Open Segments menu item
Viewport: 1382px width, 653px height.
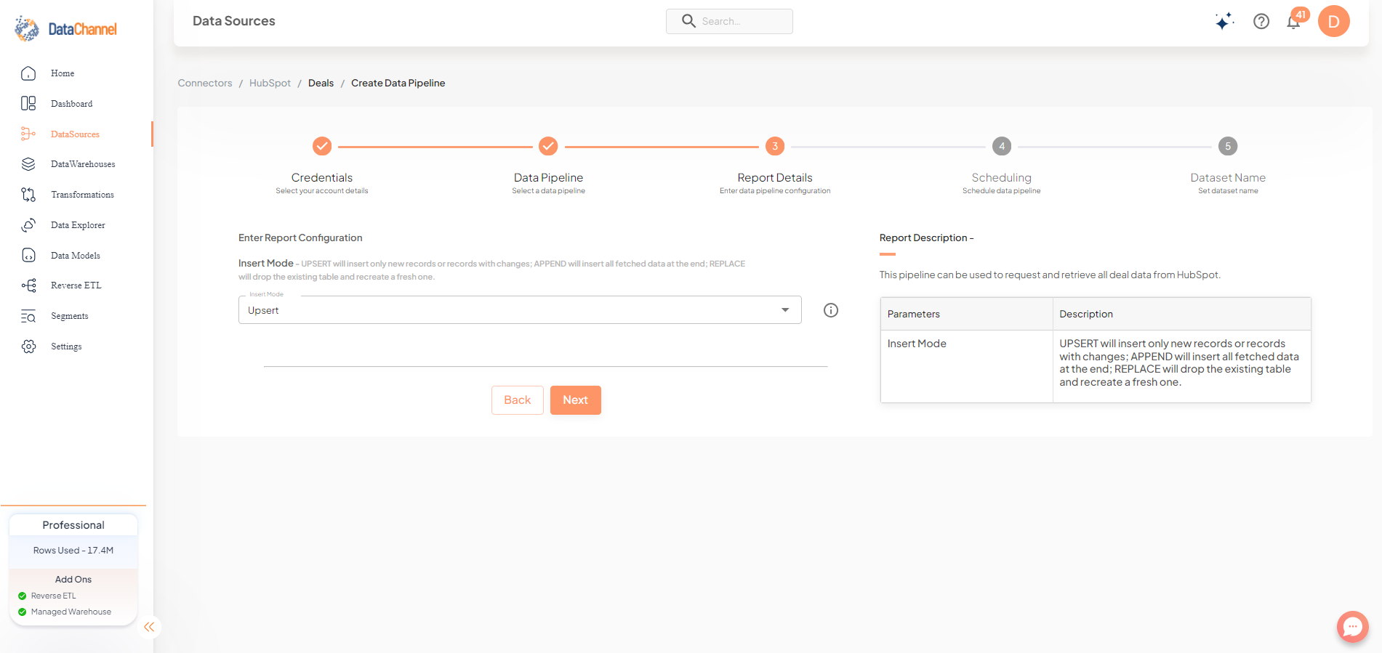coord(69,316)
